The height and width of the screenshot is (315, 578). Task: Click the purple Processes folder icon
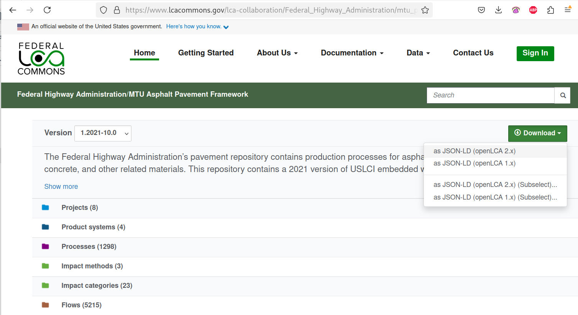coord(45,247)
